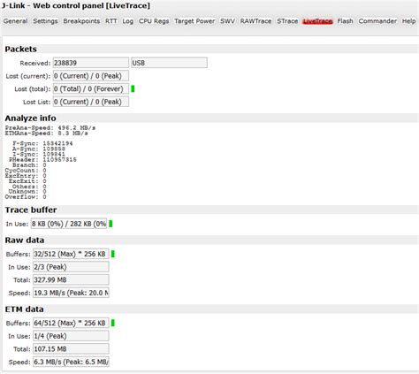This screenshot has width=419, height=374.
Task: Open the General tab
Action: 15,21
